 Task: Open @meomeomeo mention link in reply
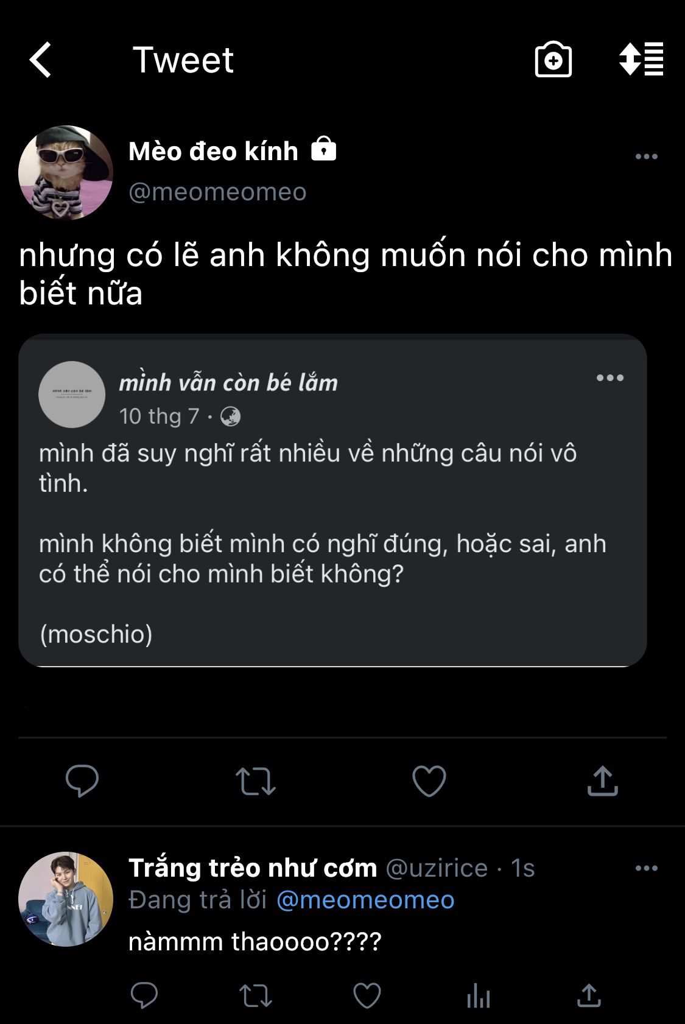(365, 900)
